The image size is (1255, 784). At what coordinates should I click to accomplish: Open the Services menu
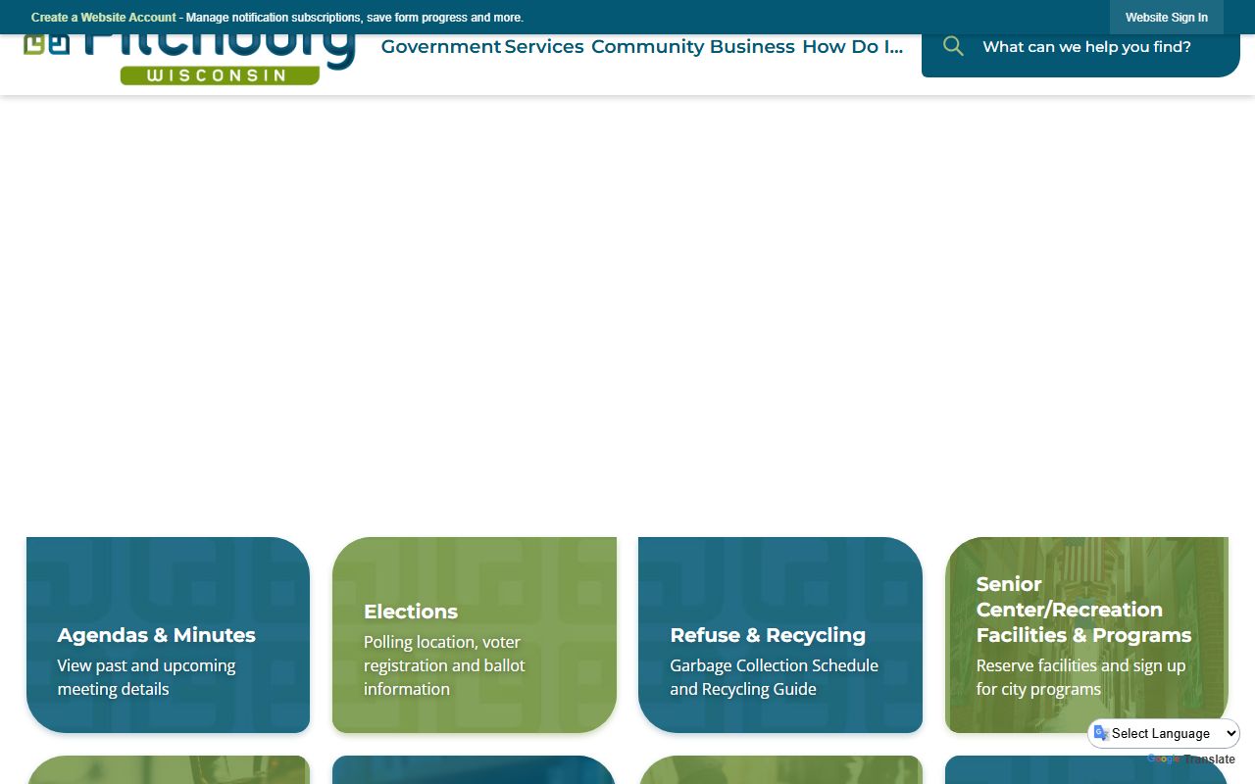pos(544,47)
